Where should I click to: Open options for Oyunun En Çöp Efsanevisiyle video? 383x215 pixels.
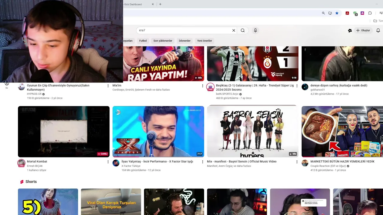point(108,86)
